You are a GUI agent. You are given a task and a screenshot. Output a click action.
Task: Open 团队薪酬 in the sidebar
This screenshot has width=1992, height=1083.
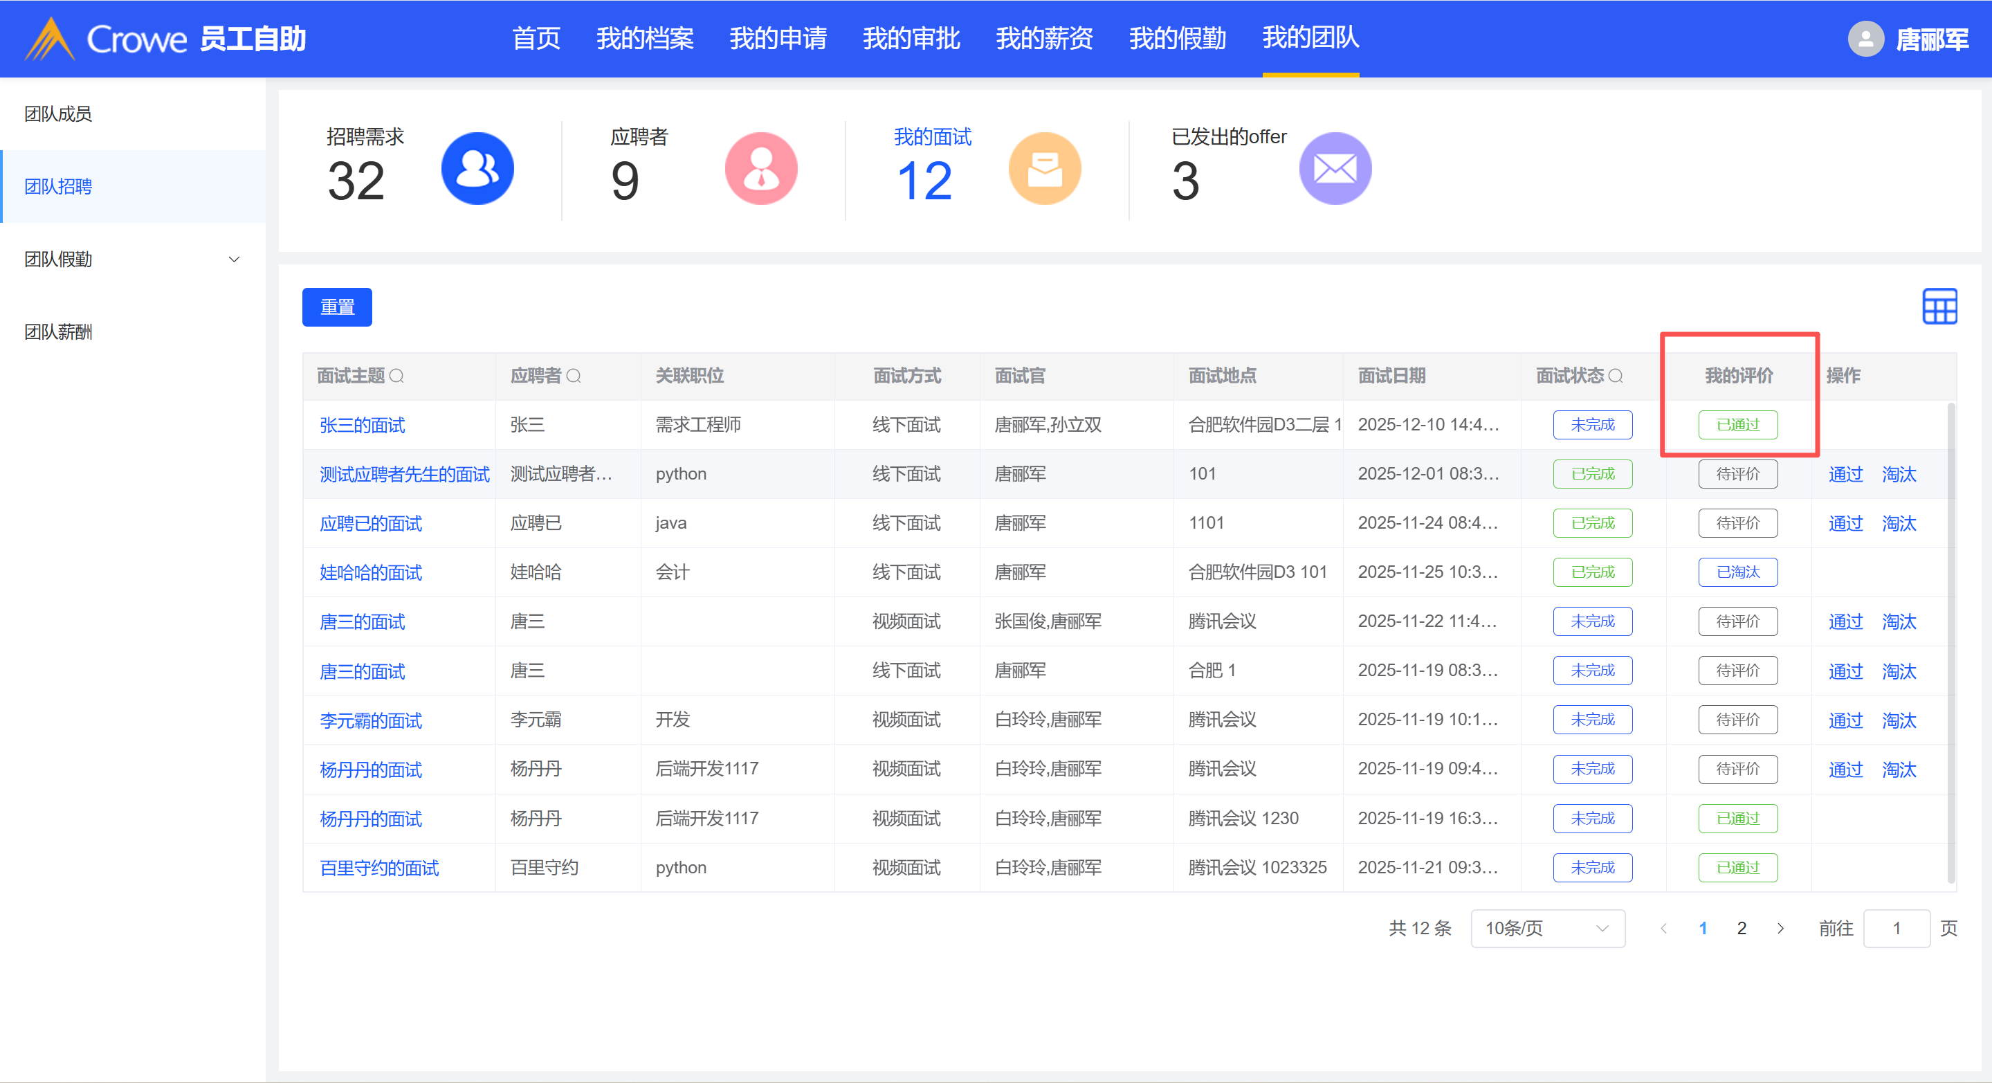click(x=58, y=332)
